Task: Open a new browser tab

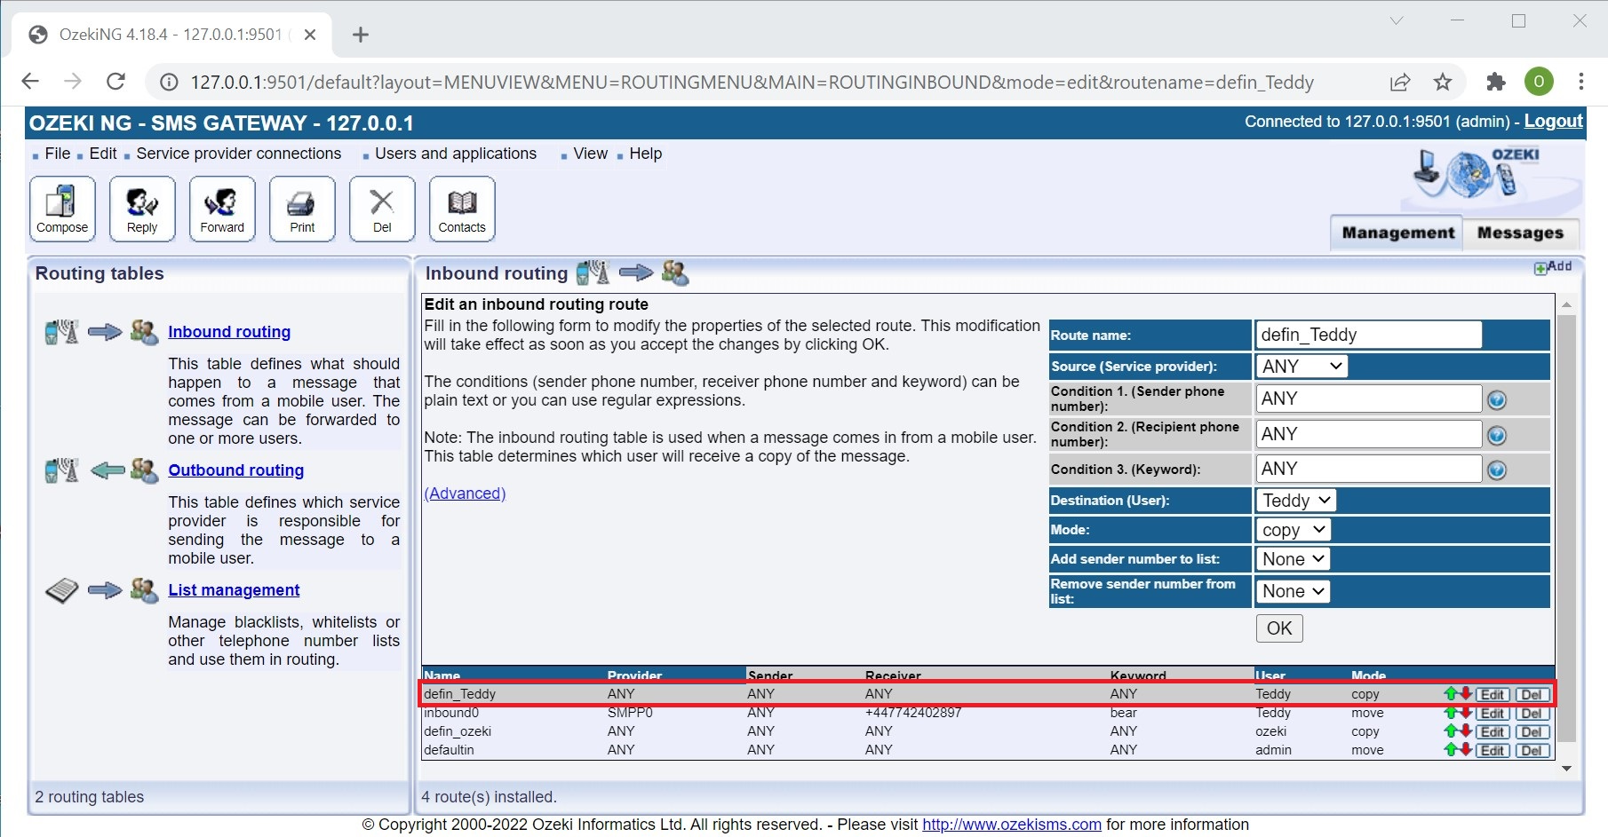Action: pos(360,35)
